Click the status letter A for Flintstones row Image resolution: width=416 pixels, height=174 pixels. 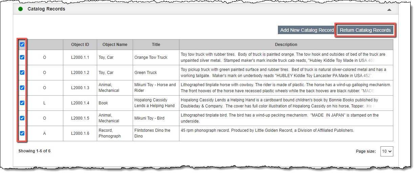[x=44, y=133]
